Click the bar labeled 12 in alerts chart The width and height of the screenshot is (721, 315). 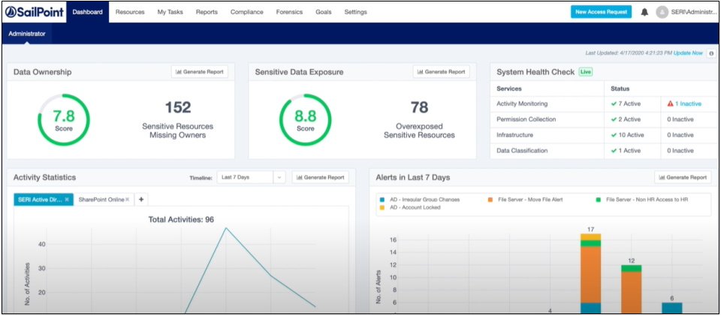coord(631,289)
